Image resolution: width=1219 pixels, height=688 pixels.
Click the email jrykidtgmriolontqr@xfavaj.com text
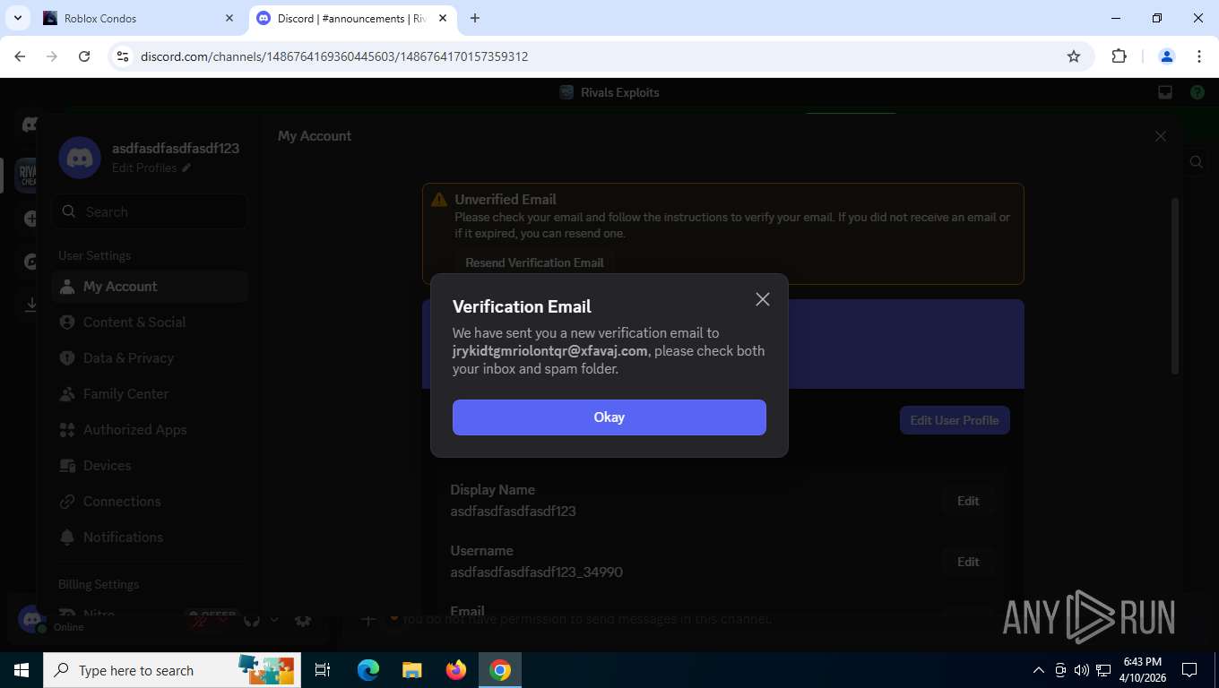tap(550, 351)
